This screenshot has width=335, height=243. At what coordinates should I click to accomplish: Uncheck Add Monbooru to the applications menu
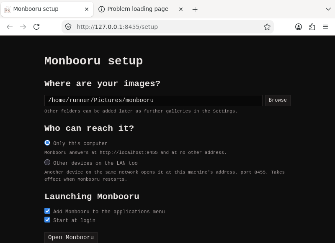point(47,211)
